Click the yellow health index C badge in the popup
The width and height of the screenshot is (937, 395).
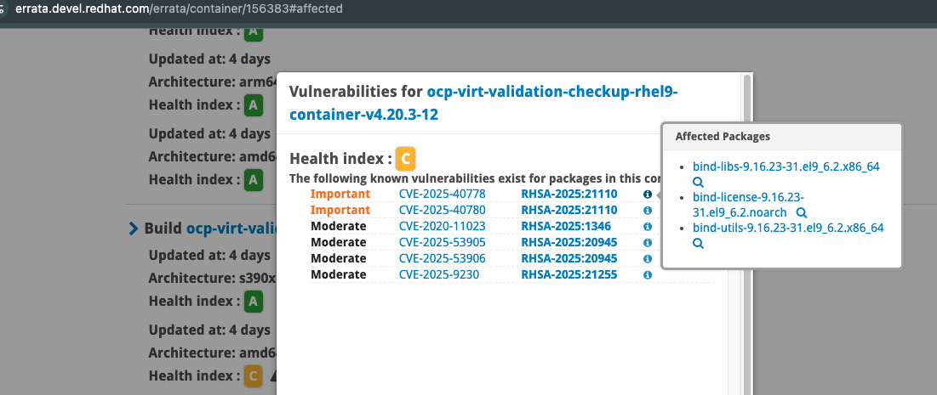coord(406,158)
